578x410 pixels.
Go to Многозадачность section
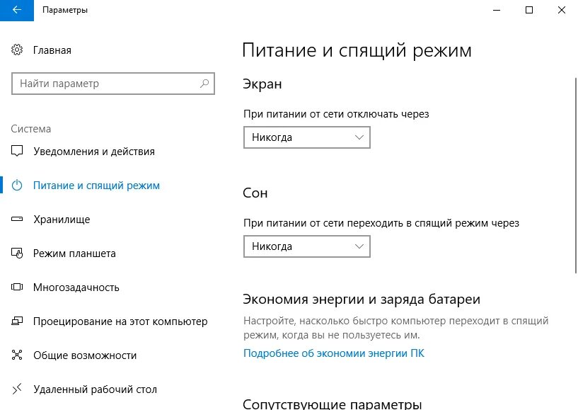(76, 287)
